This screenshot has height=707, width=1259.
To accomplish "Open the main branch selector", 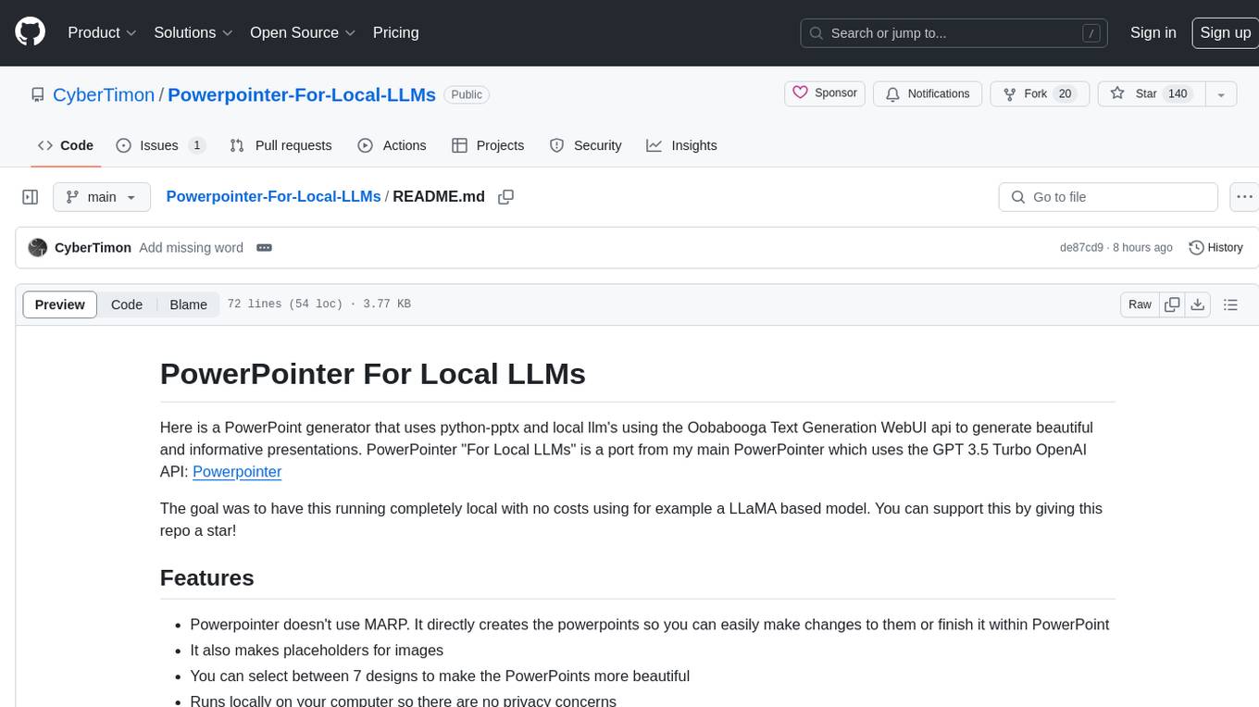I will pyautogui.click(x=101, y=197).
